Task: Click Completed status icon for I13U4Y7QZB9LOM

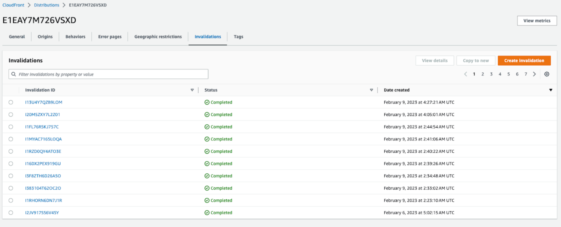Action: tap(207, 102)
